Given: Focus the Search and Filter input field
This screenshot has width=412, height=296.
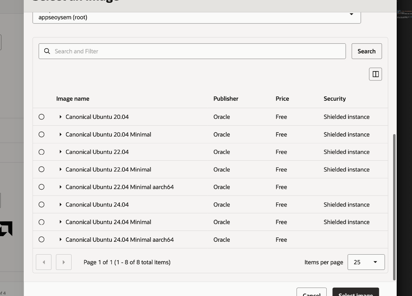Looking at the screenshot, I should [197, 51].
